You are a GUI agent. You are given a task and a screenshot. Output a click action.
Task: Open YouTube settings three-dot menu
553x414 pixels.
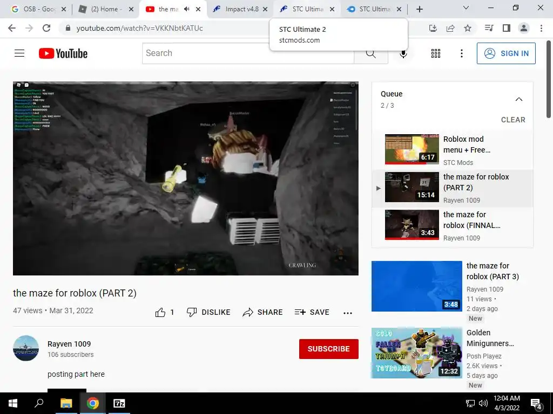pos(462,53)
